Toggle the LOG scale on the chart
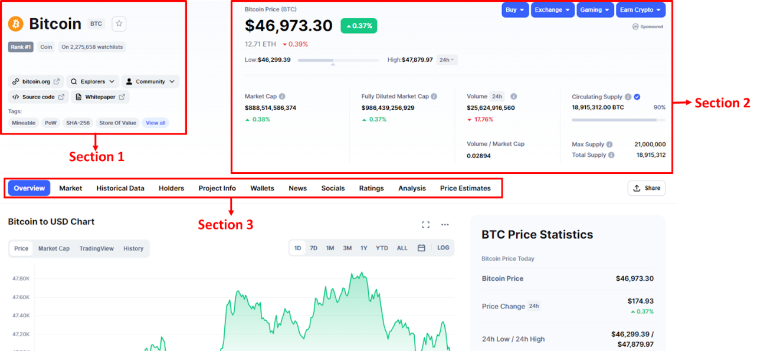This screenshot has height=351, width=767. point(443,248)
